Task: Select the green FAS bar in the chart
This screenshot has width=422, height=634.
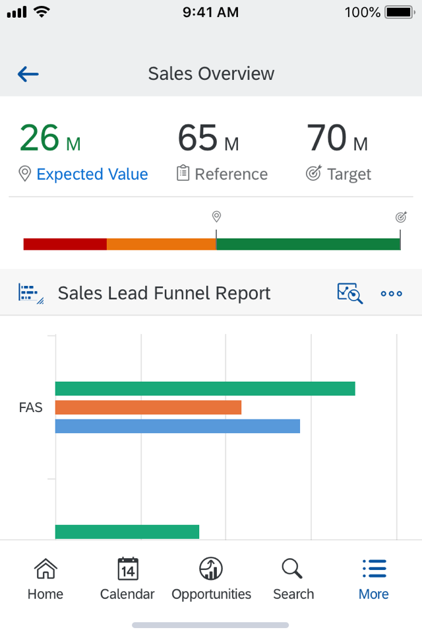Action: (204, 389)
